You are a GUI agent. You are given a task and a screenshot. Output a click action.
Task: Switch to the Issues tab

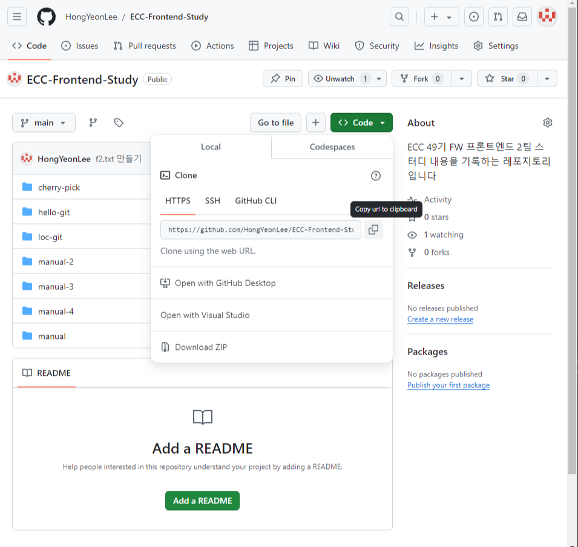coord(80,46)
